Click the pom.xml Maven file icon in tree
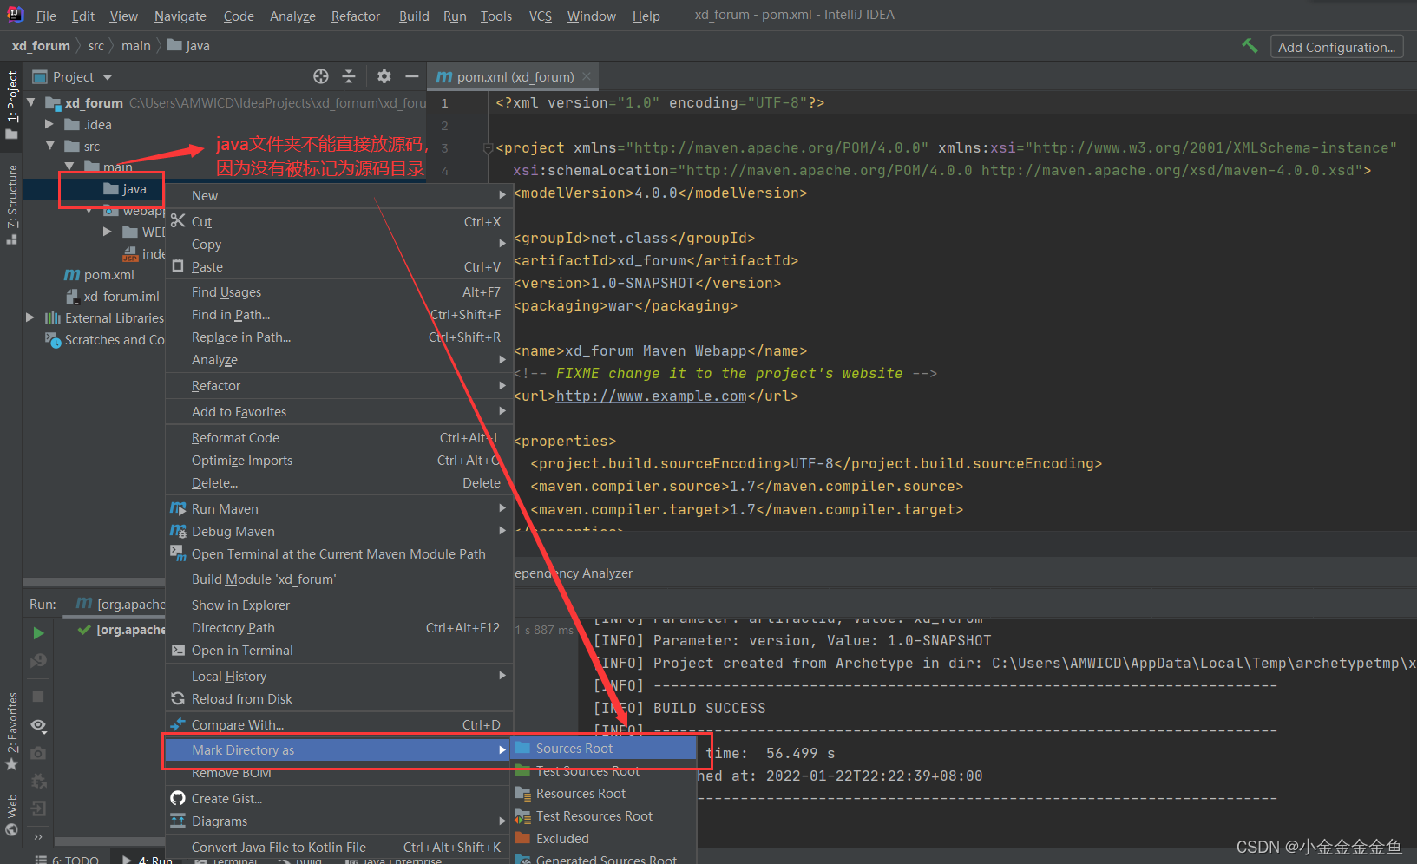The image size is (1417, 864). point(72,275)
